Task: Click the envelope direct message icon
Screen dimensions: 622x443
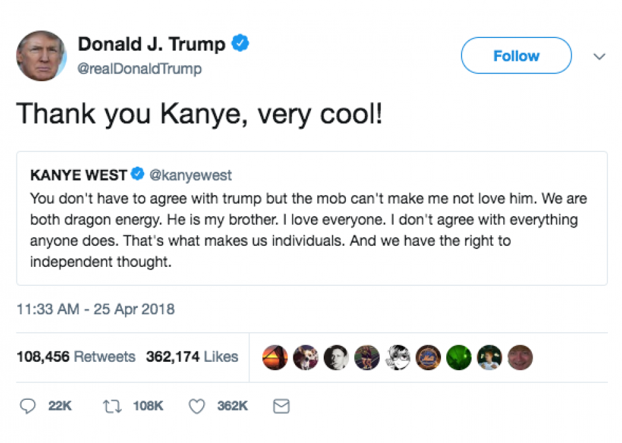Action: coord(281,406)
